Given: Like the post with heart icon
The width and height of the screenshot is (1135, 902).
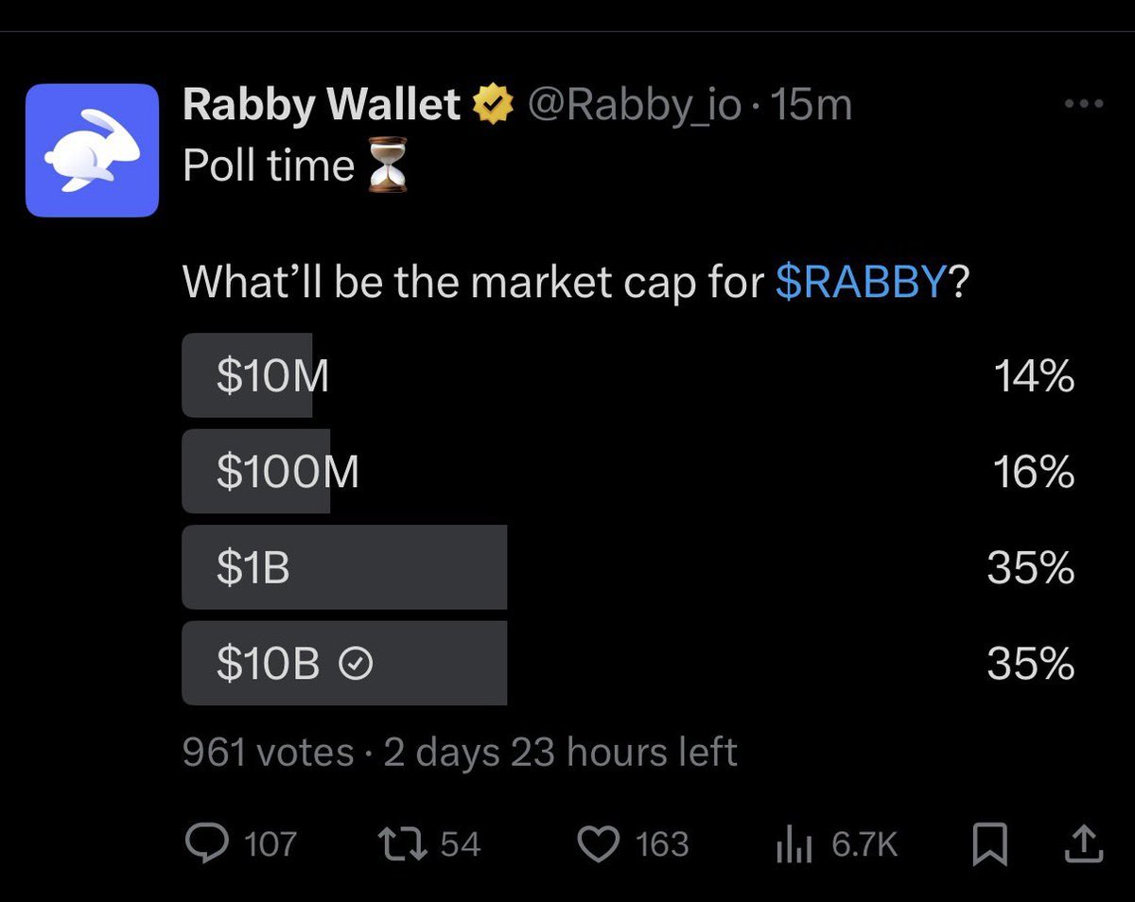Looking at the screenshot, I should pos(597,843).
